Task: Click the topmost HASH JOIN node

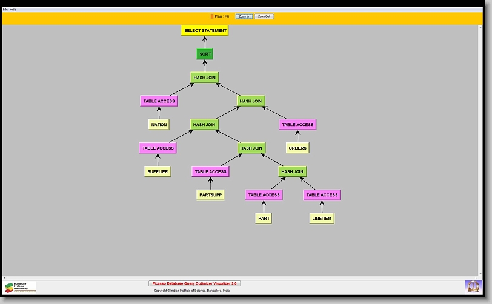Action: (204, 78)
